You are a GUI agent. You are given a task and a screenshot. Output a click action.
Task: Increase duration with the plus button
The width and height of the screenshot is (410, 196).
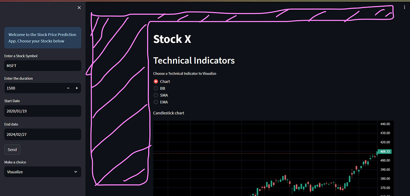point(76,88)
